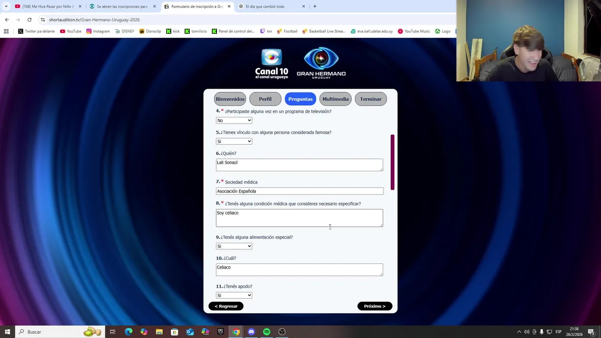Open the Basketball Live Stream bookmark

pyautogui.click(x=324, y=31)
